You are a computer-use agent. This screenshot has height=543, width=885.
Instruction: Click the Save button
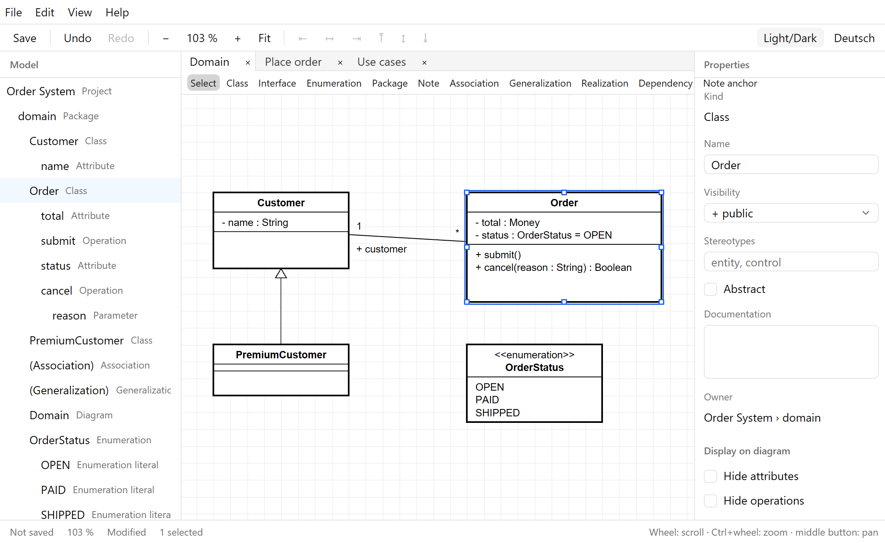(x=25, y=38)
